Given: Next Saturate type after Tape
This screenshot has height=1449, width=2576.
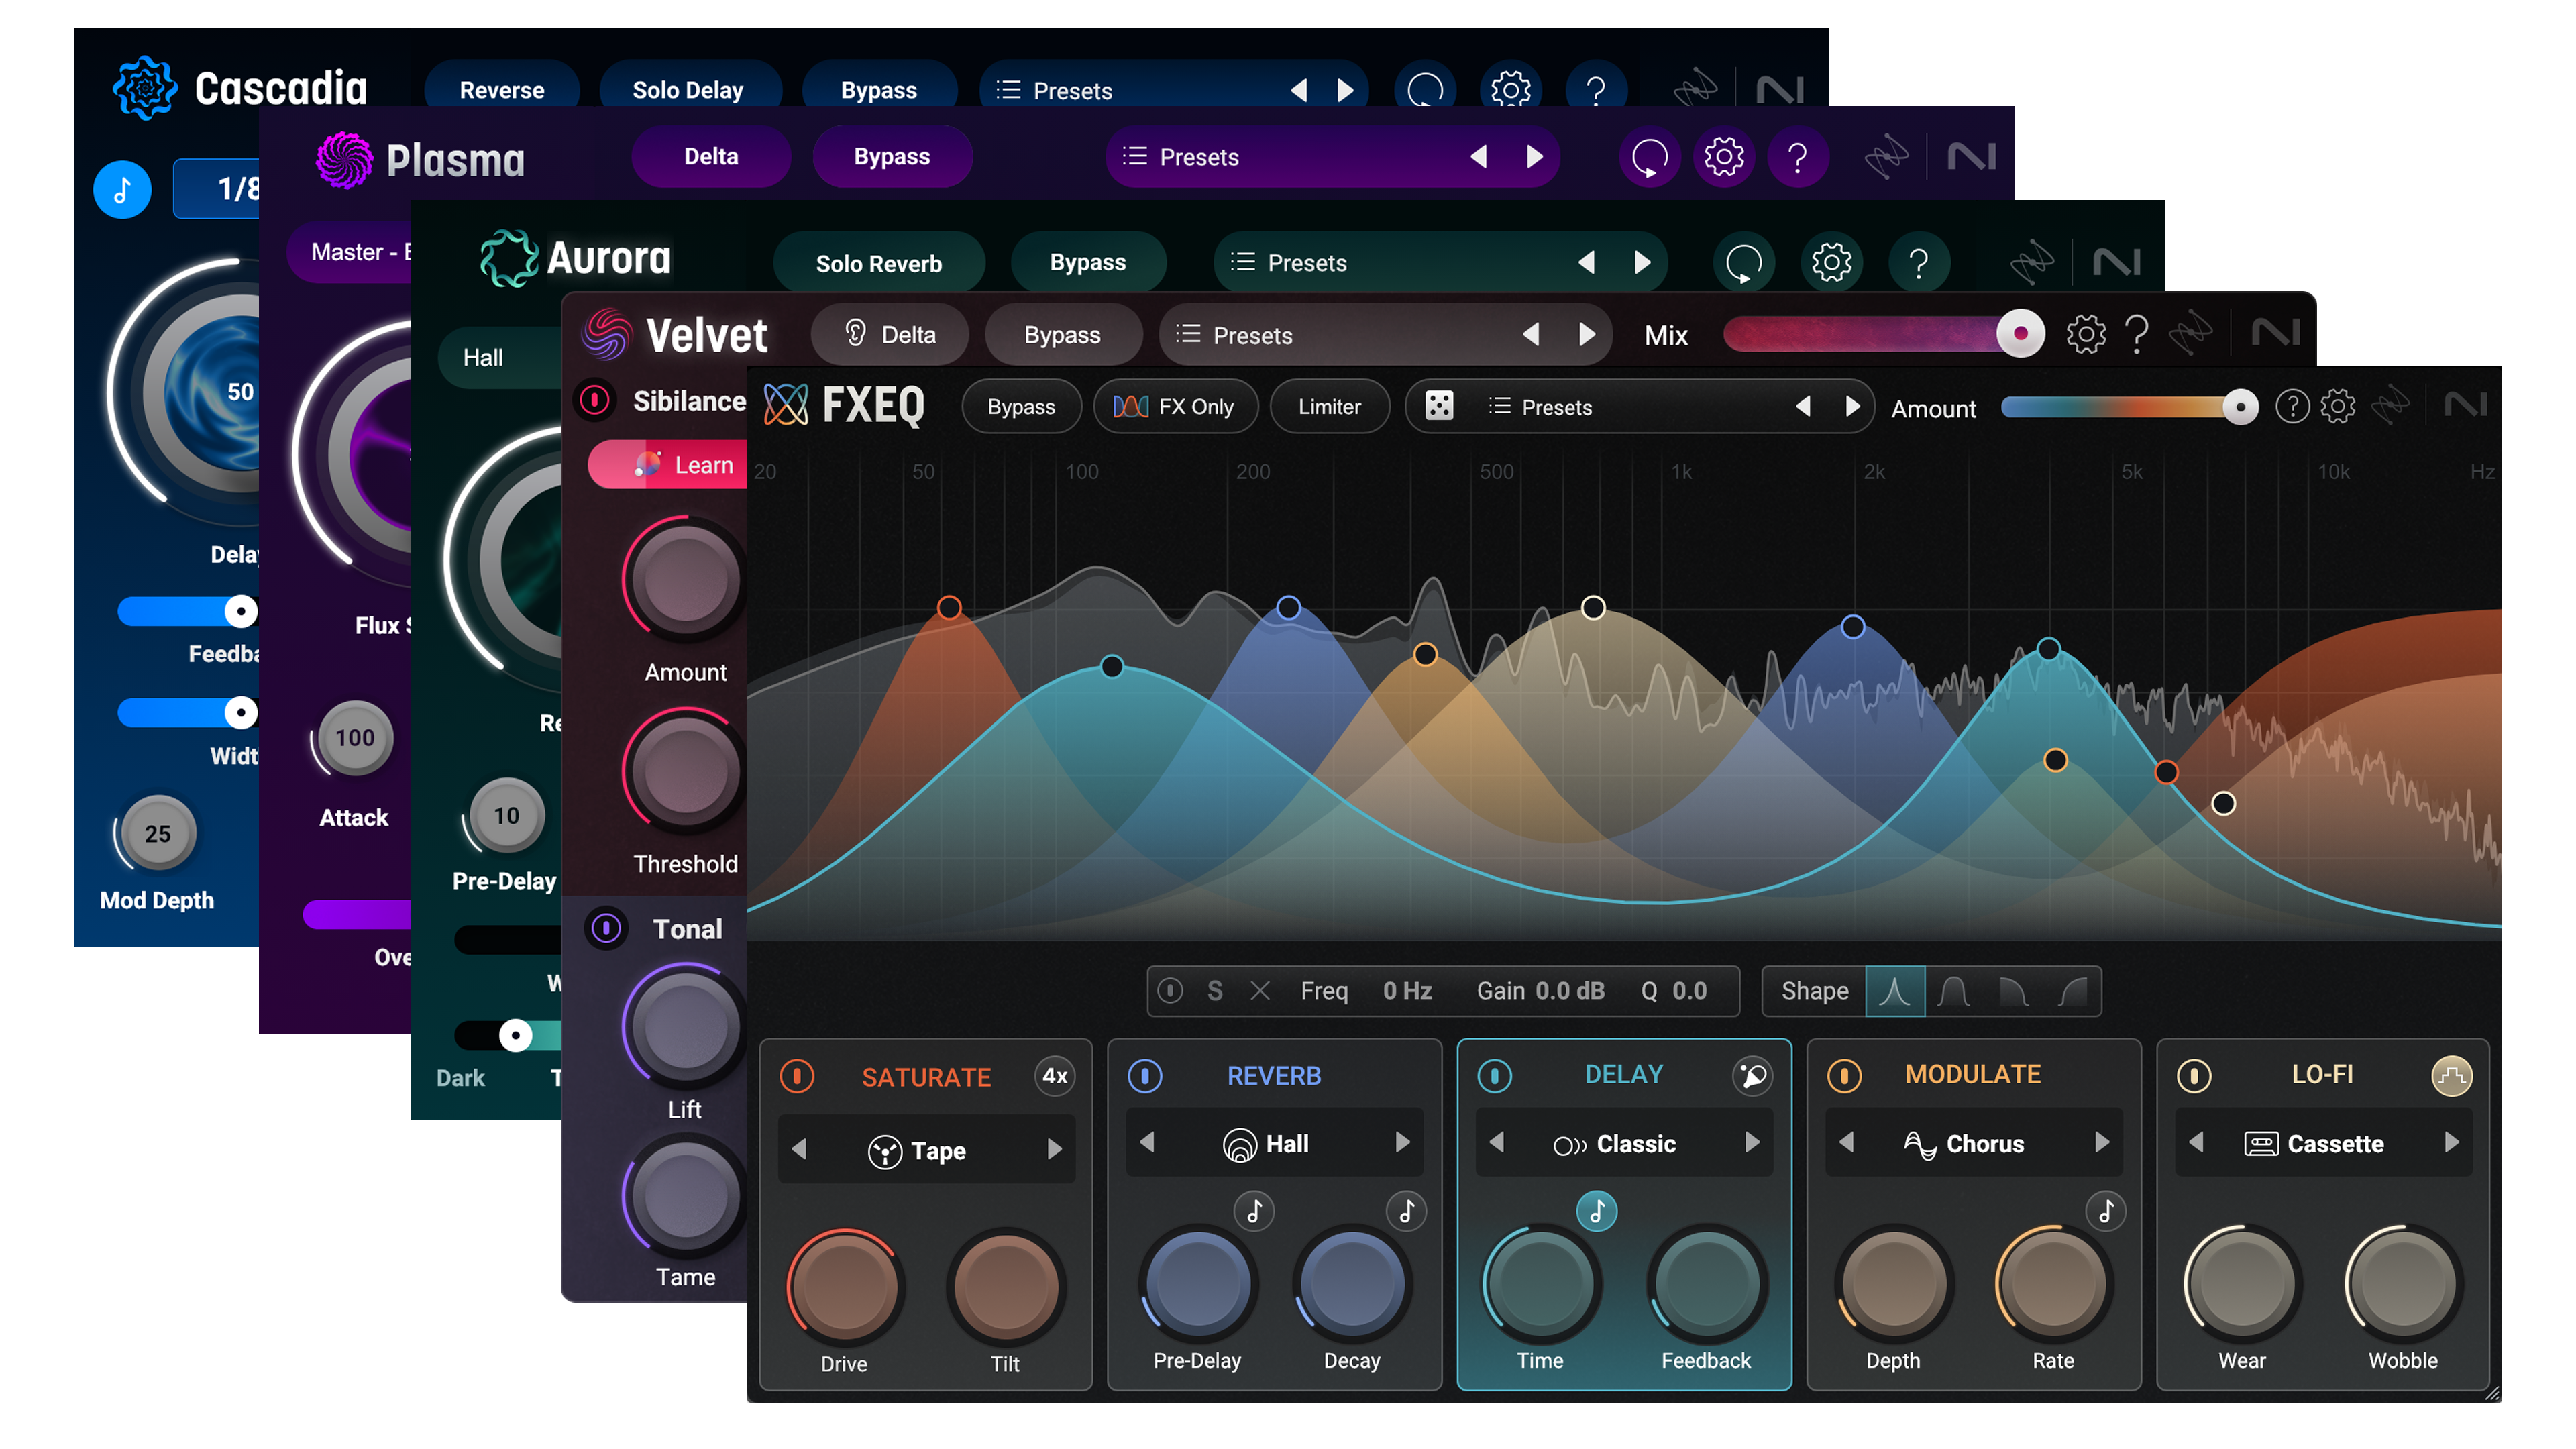Looking at the screenshot, I should (x=1054, y=1150).
